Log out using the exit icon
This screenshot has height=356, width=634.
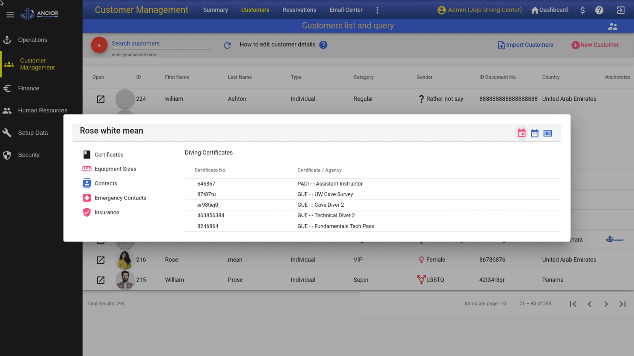click(620, 9)
